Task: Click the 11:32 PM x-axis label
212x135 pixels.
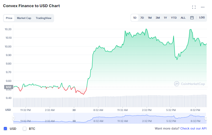Action: click(x=26, y=110)
